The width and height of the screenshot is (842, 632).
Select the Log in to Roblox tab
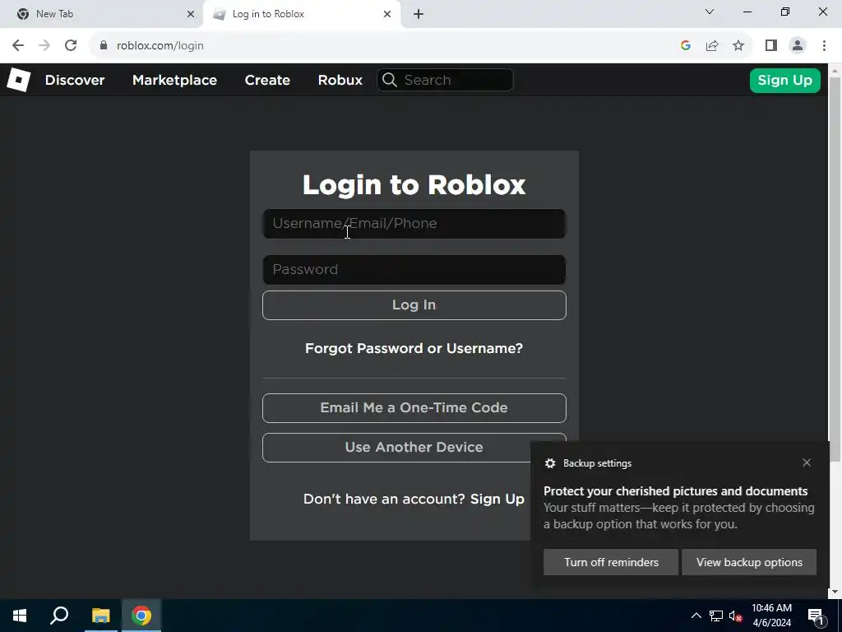[301, 14]
